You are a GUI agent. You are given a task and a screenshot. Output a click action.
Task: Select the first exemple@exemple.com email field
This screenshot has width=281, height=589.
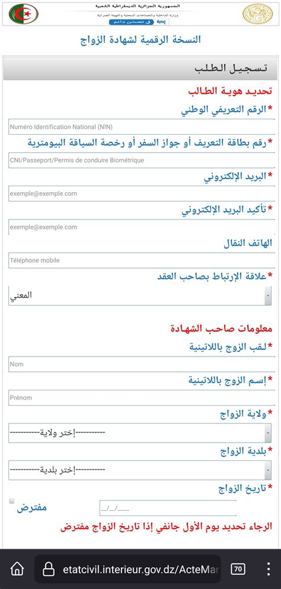[x=141, y=193]
